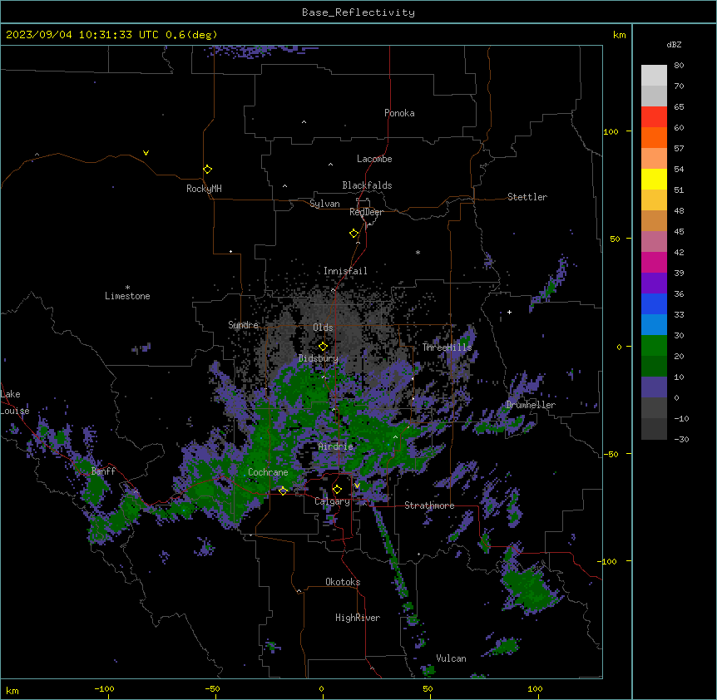Click the RockyMH label
Image resolution: width=717 pixels, height=700 pixels.
coord(204,189)
